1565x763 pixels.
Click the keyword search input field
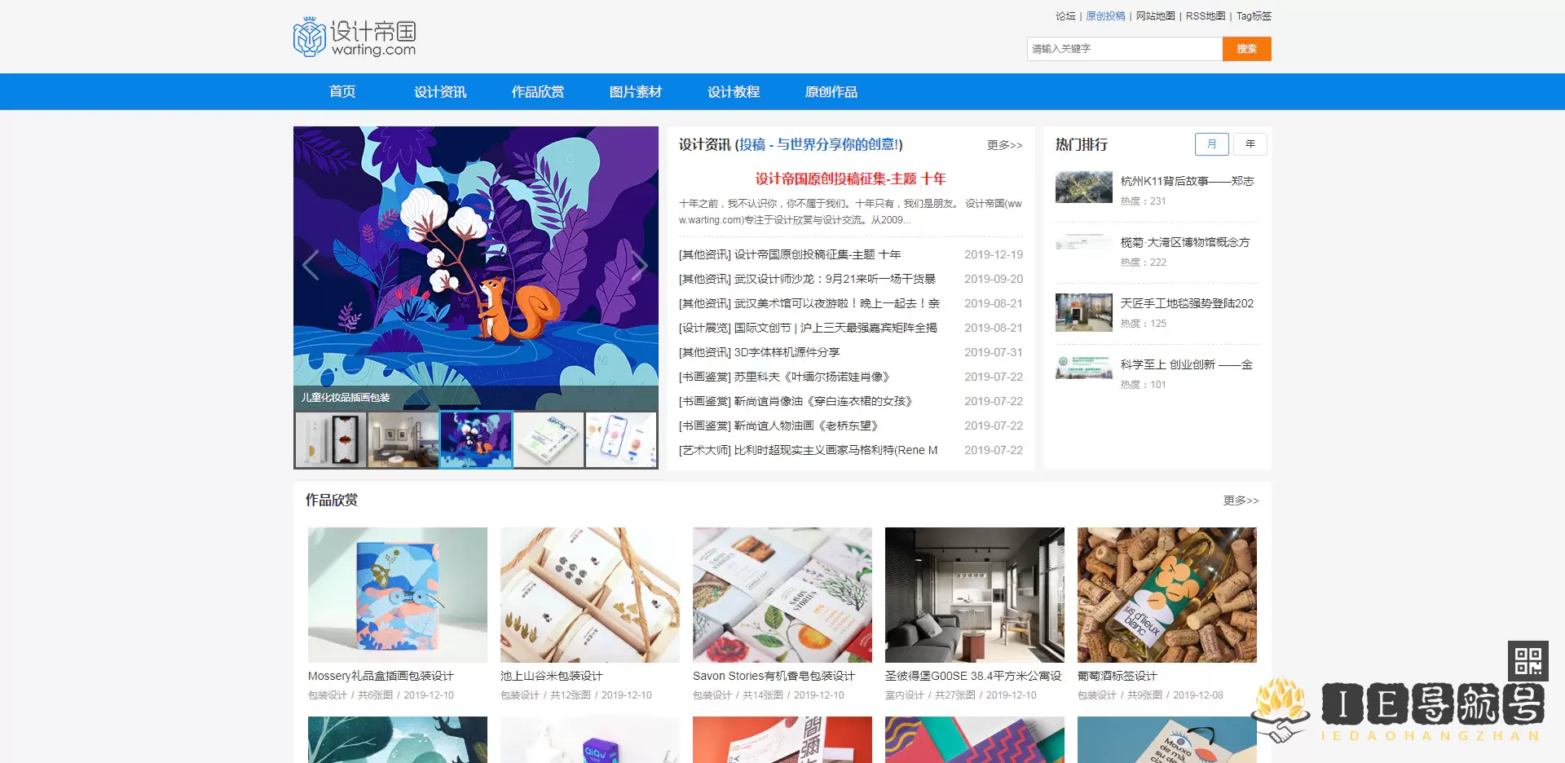click(1124, 48)
